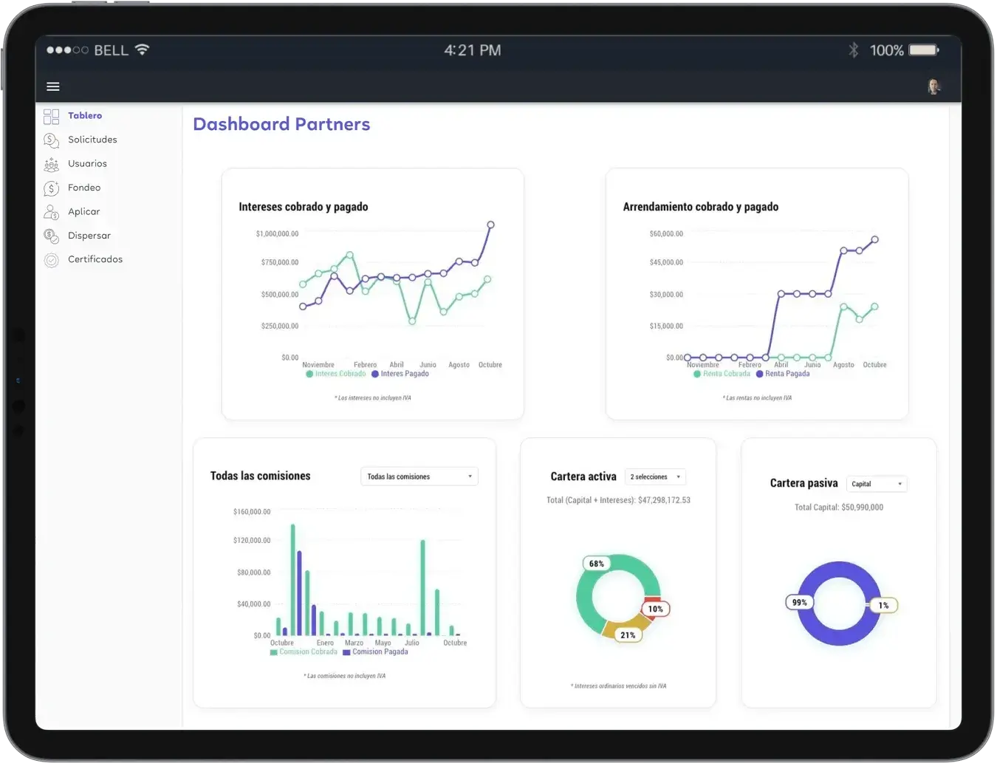The width and height of the screenshot is (997, 766).
Task: Click the Fondeo dollar icon
Action: [x=51, y=188]
